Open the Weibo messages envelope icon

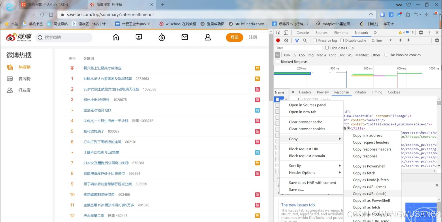click(185, 37)
